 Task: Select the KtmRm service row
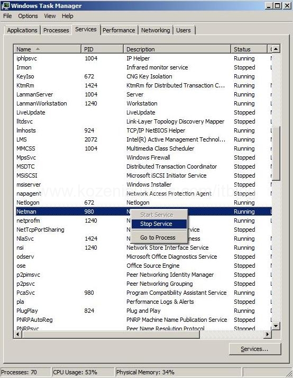point(144,85)
